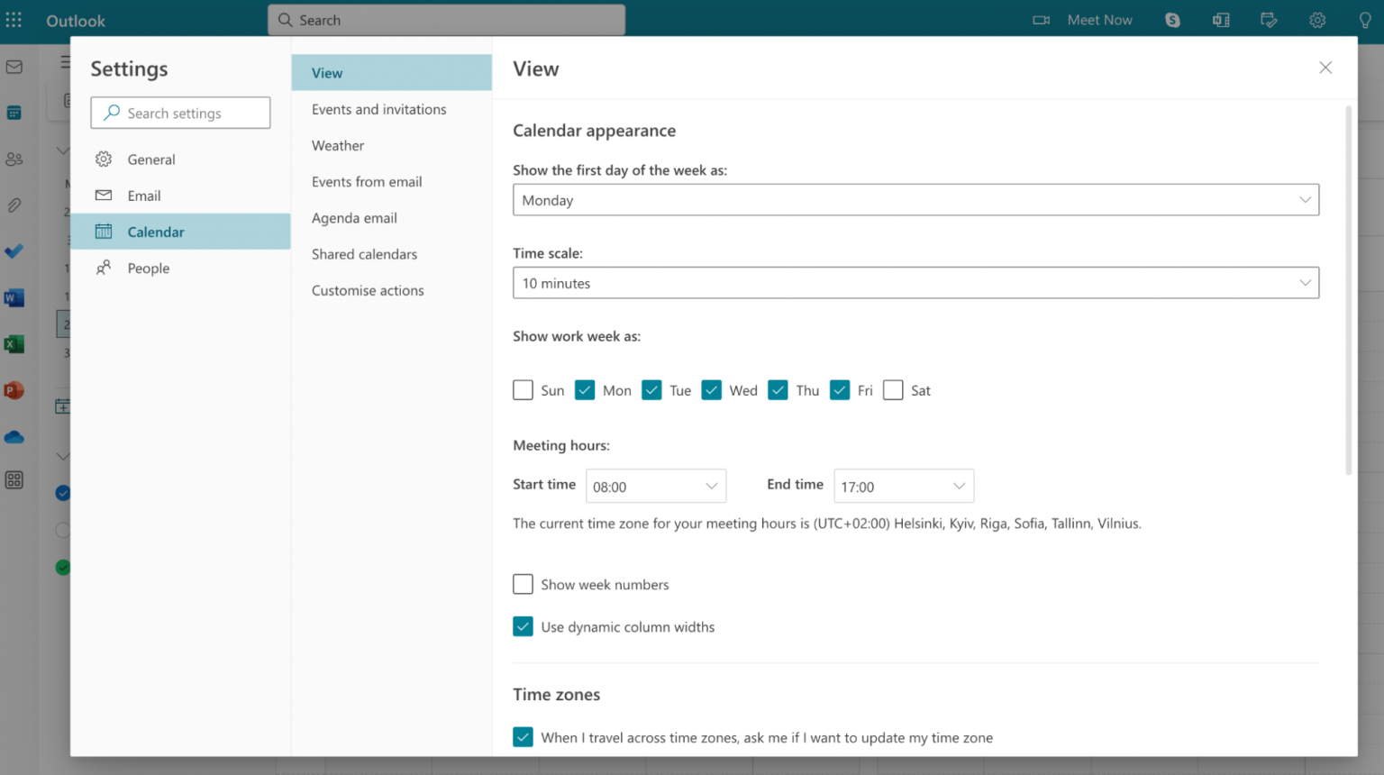The height and width of the screenshot is (775, 1384).
Task: Open Email settings category
Action: (180, 196)
